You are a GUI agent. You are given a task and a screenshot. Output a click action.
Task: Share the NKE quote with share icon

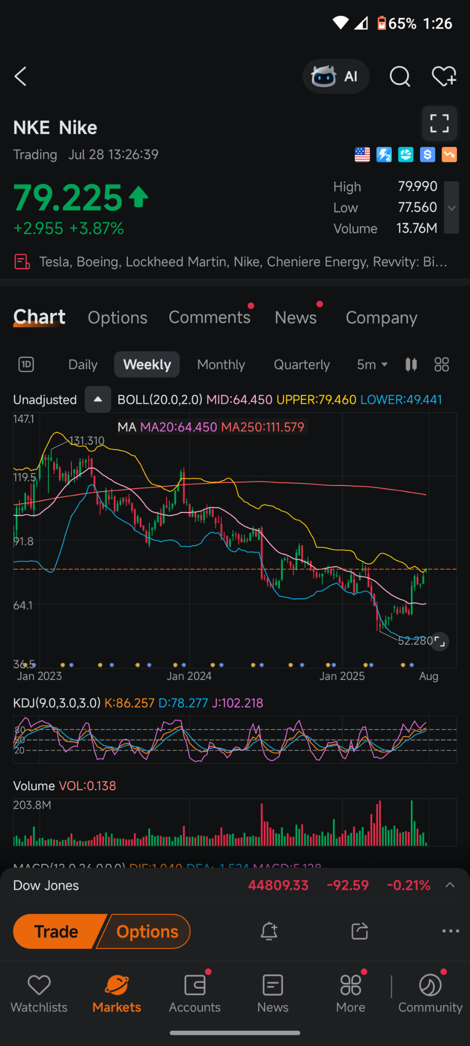tap(360, 931)
